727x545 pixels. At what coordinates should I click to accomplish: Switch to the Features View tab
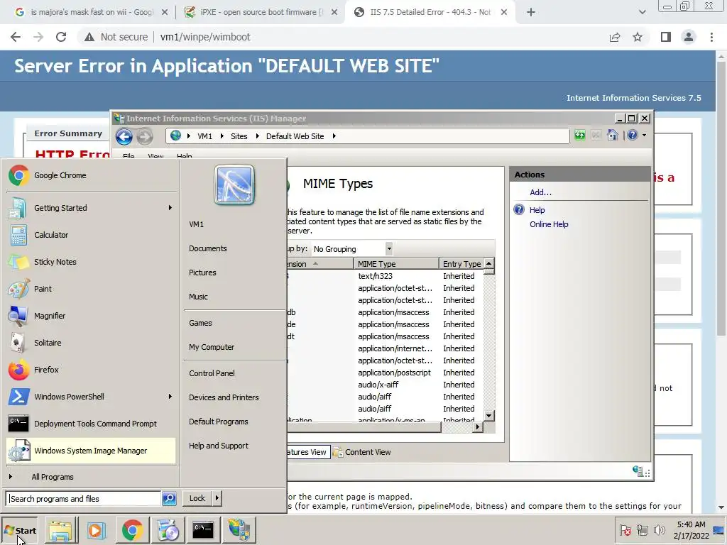pos(307,452)
